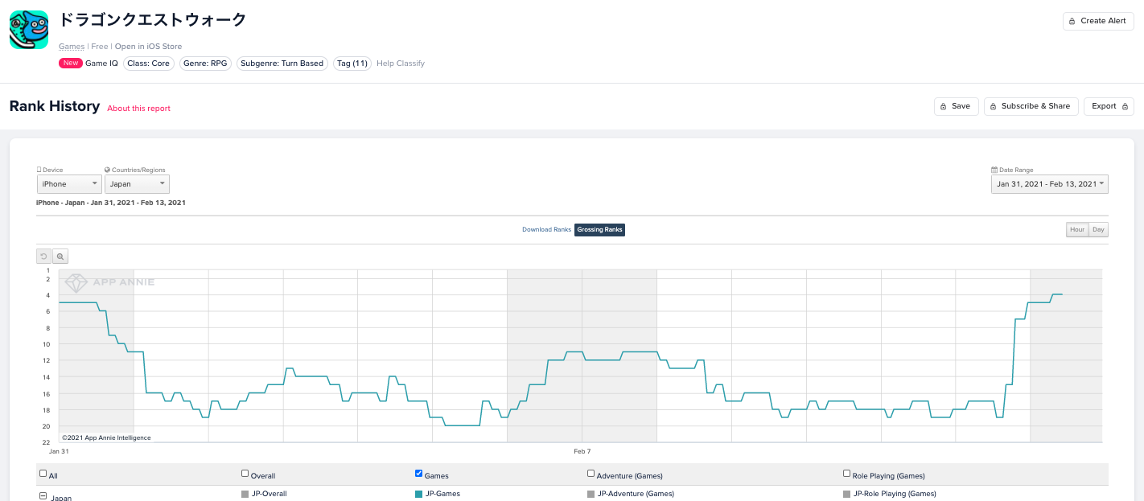Collapse the Japan row expander

coord(43,496)
